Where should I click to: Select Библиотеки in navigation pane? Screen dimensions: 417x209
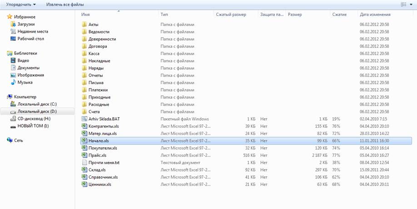pos(25,53)
